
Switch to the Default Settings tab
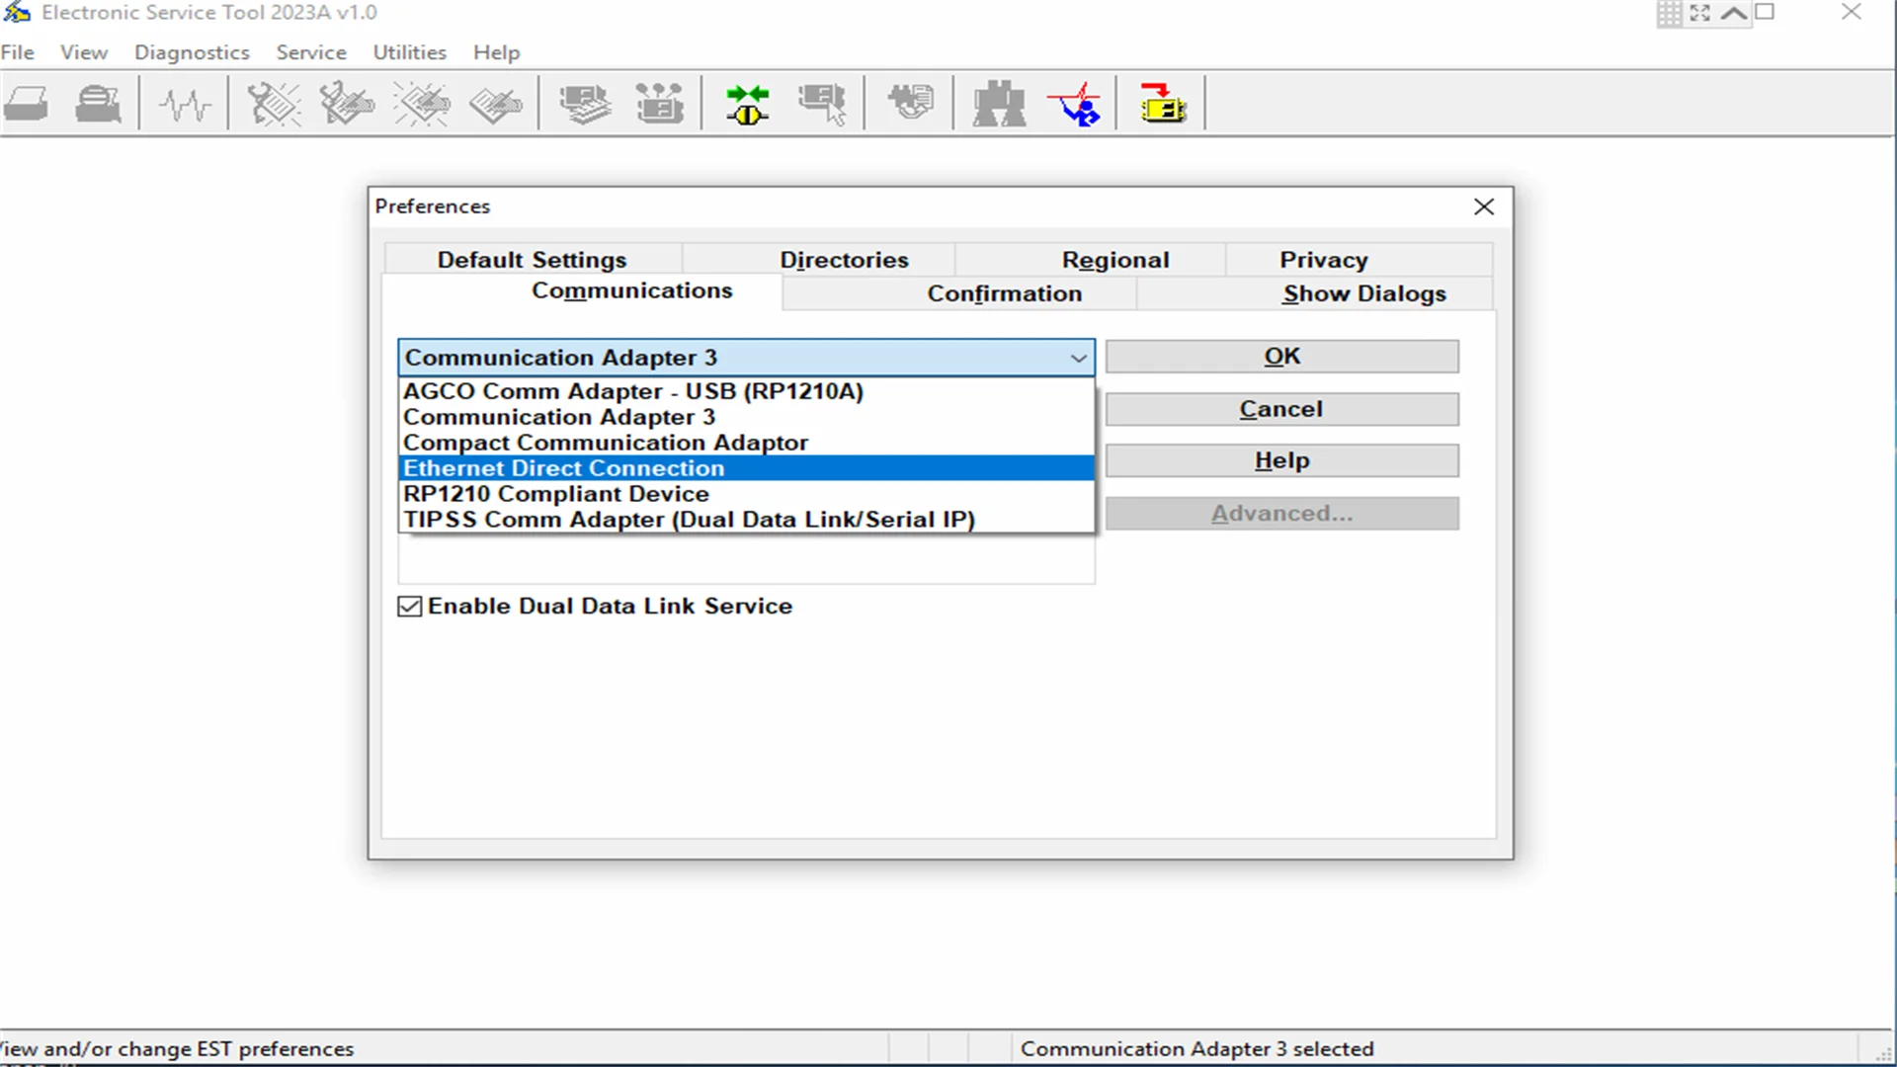[x=533, y=260]
